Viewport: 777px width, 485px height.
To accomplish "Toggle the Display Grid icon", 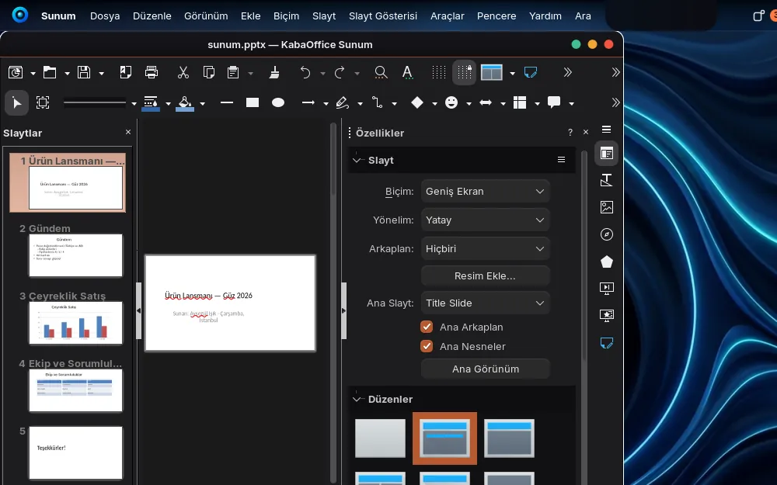I will click(438, 73).
